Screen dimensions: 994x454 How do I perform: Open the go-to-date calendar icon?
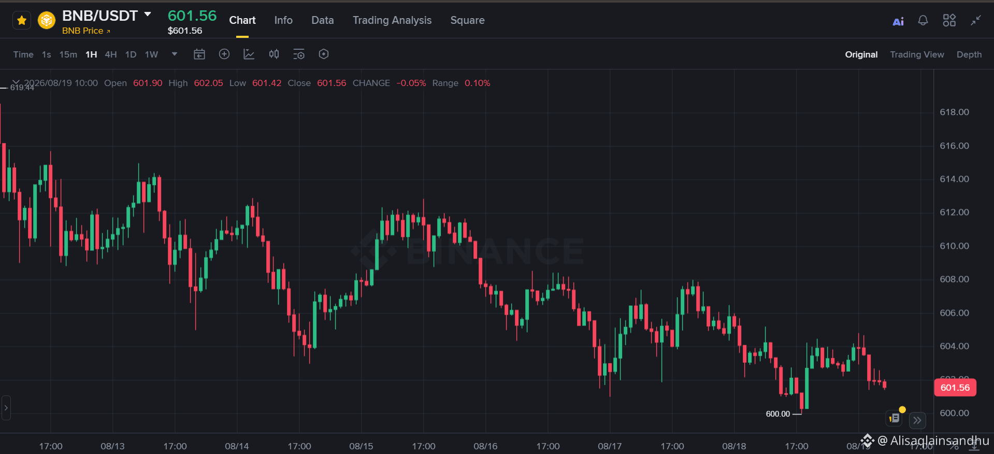(199, 54)
